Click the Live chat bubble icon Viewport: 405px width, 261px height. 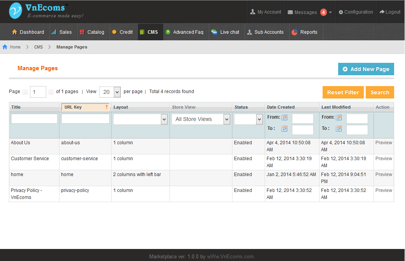(x=214, y=32)
